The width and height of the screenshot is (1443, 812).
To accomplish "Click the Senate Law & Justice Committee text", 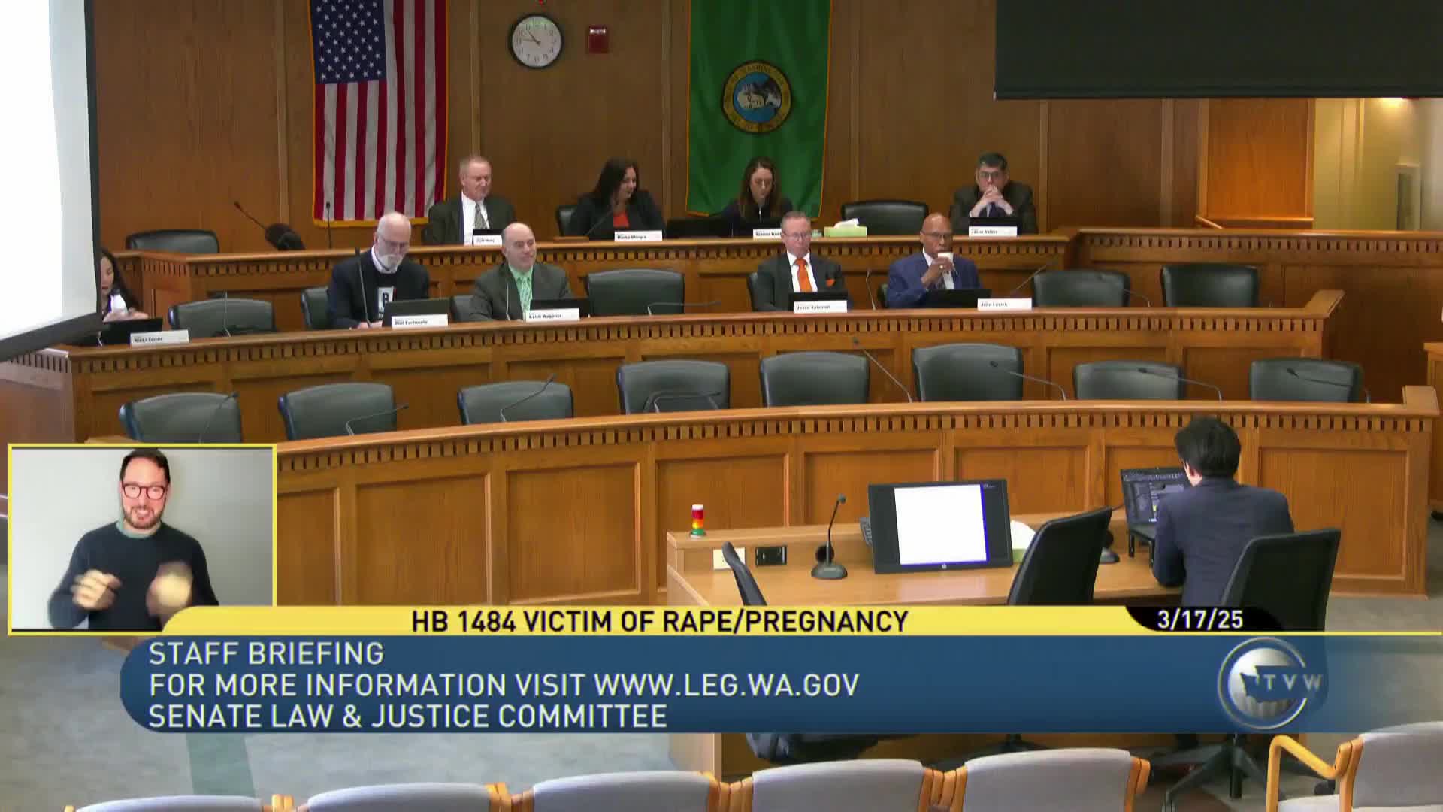I will coord(407,716).
